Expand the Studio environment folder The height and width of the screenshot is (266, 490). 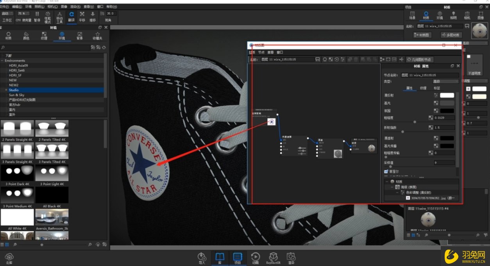point(6,90)
